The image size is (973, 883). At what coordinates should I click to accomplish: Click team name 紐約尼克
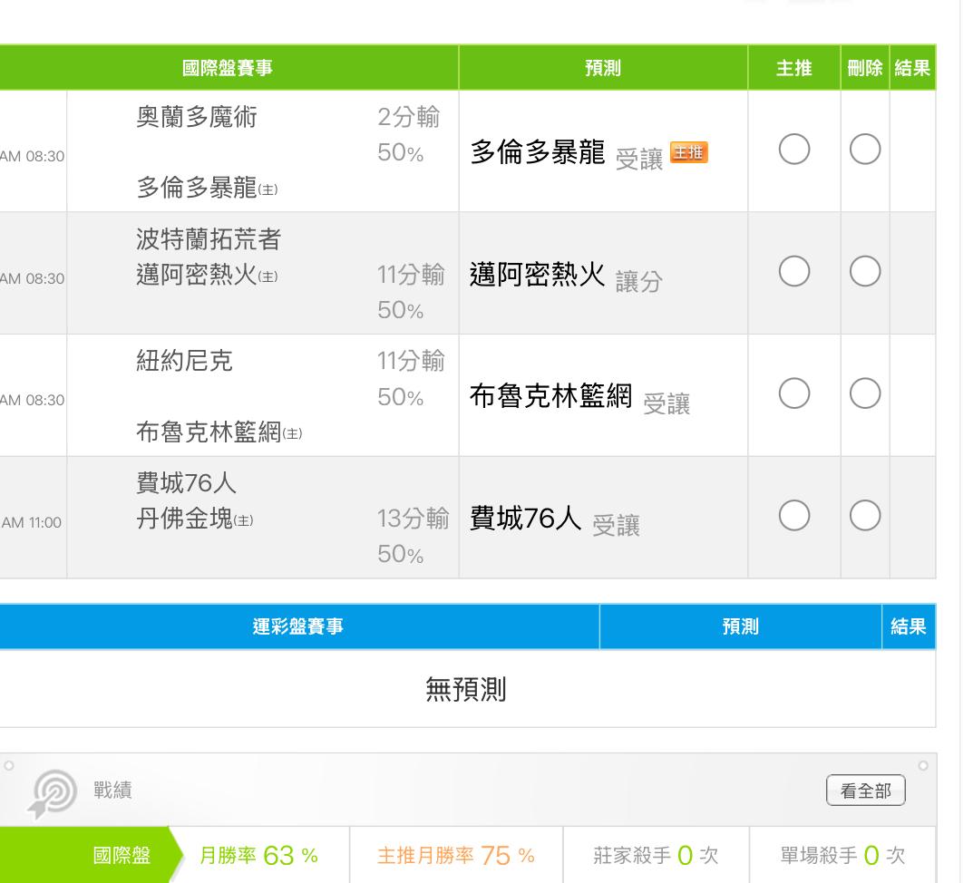[184, 361]
